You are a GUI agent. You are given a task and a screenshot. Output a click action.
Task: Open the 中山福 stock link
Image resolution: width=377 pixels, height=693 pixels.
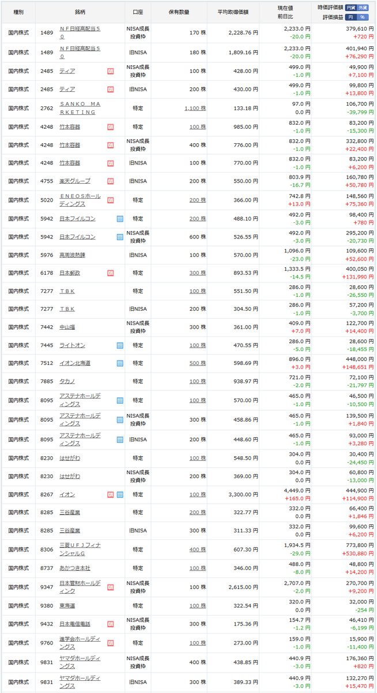[67, 327]
